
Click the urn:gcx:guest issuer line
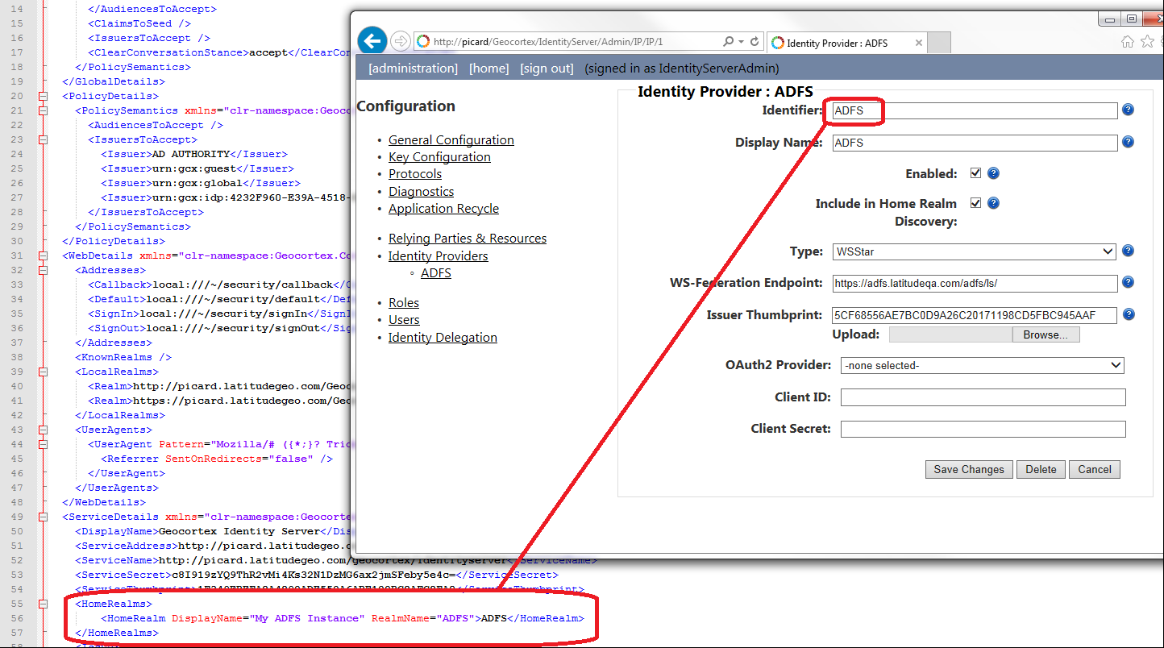(197, 168)
